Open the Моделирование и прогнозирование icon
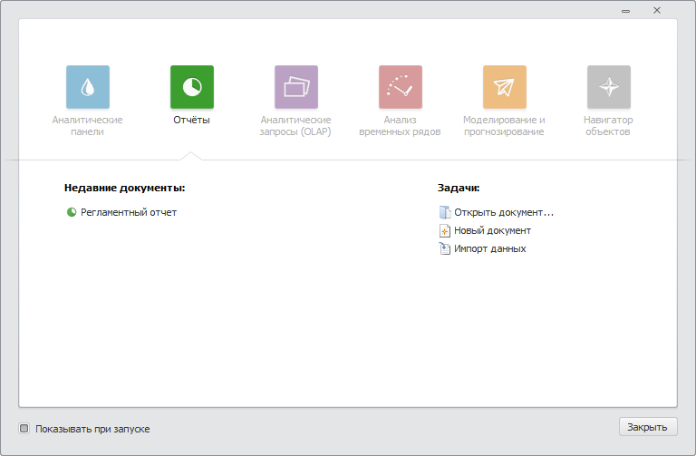696x456 pixels. [x=505, y=87]
